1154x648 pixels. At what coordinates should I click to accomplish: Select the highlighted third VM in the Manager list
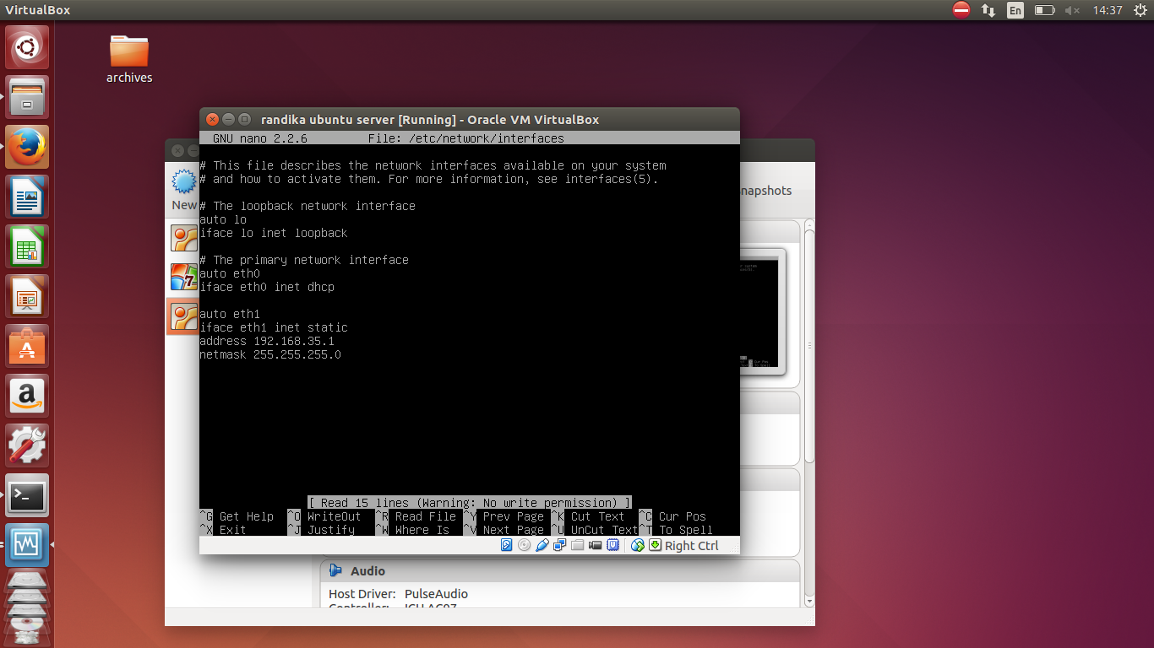point(183,316)
